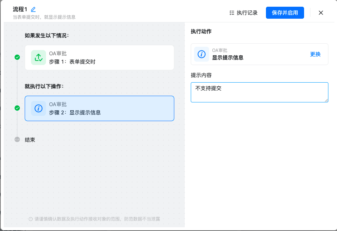337x231 pixels.
Task: Click the 保存并启用 button
Action: [285, 13]
